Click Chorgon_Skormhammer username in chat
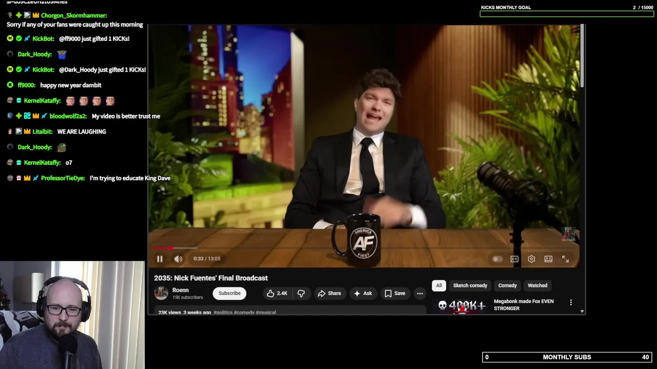Image resolution: width=657 pixels, height=369 pixels. [73, 15]
